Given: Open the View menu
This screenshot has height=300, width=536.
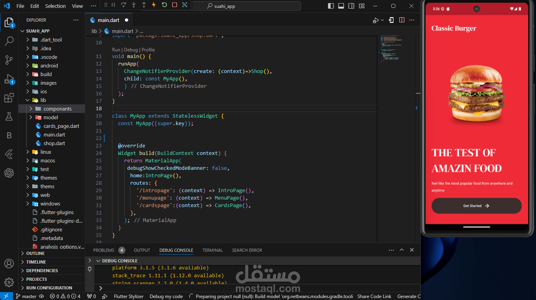Looking at the screenshot, I should click(x=77, y=6).
